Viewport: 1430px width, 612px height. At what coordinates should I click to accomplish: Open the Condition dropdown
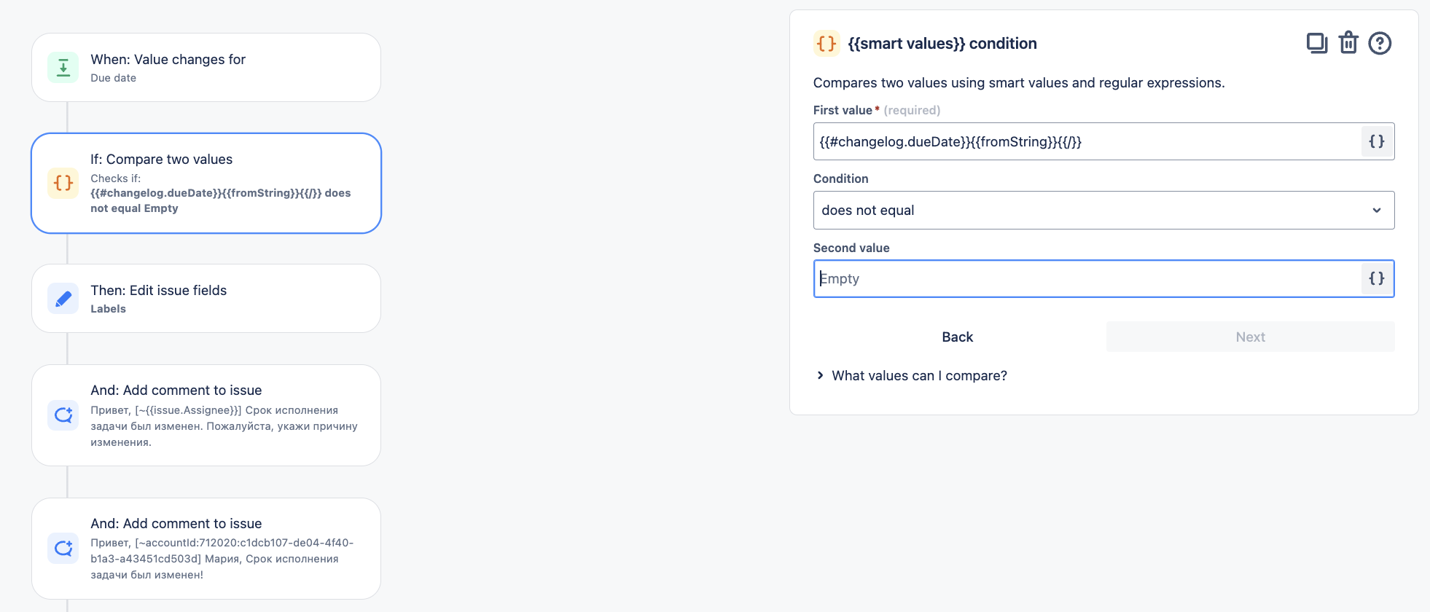1103,210
